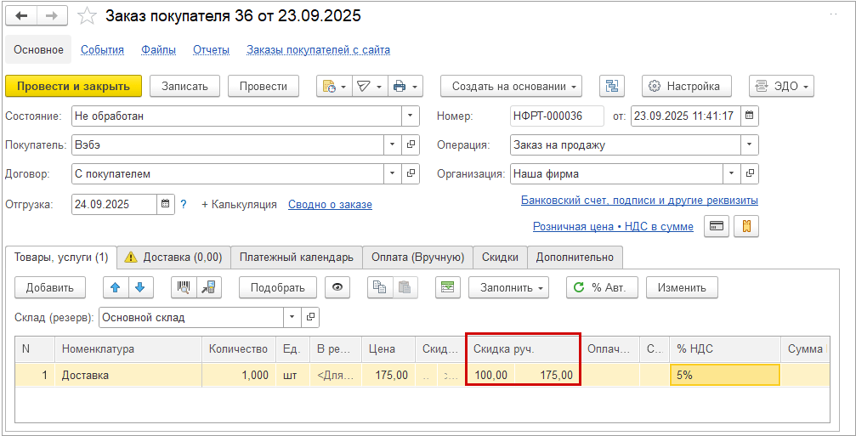The width and height of the screenshot is (856, 436).
Task: Click the Провести button
Action: point(264,86)
